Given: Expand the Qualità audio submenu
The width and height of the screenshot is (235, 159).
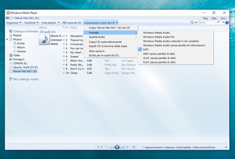Looking at the screenshot, I should coord(111,37).
